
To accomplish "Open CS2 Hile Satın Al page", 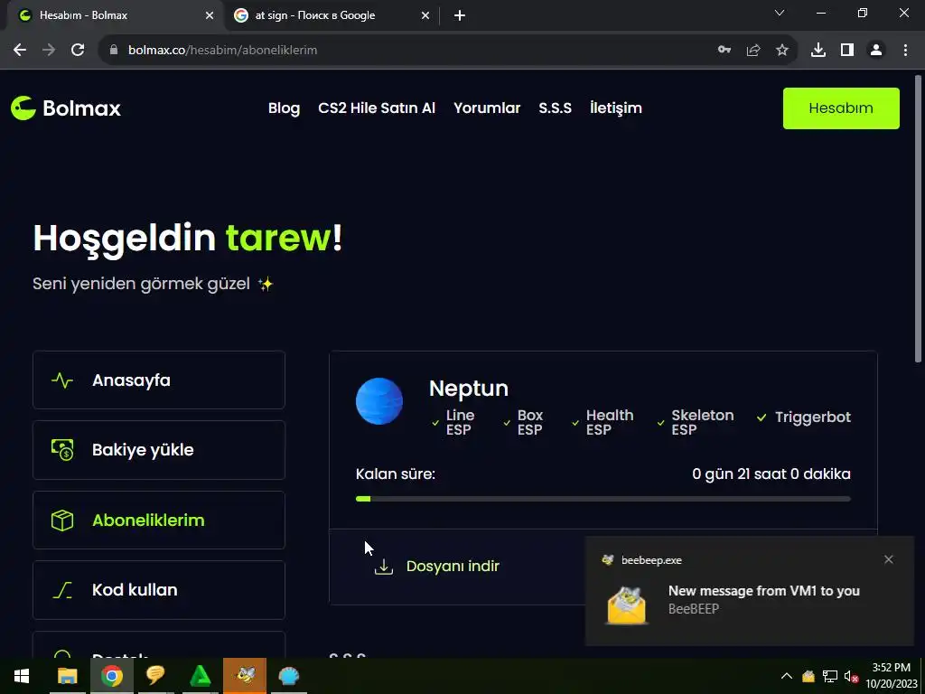I will 377,108.
